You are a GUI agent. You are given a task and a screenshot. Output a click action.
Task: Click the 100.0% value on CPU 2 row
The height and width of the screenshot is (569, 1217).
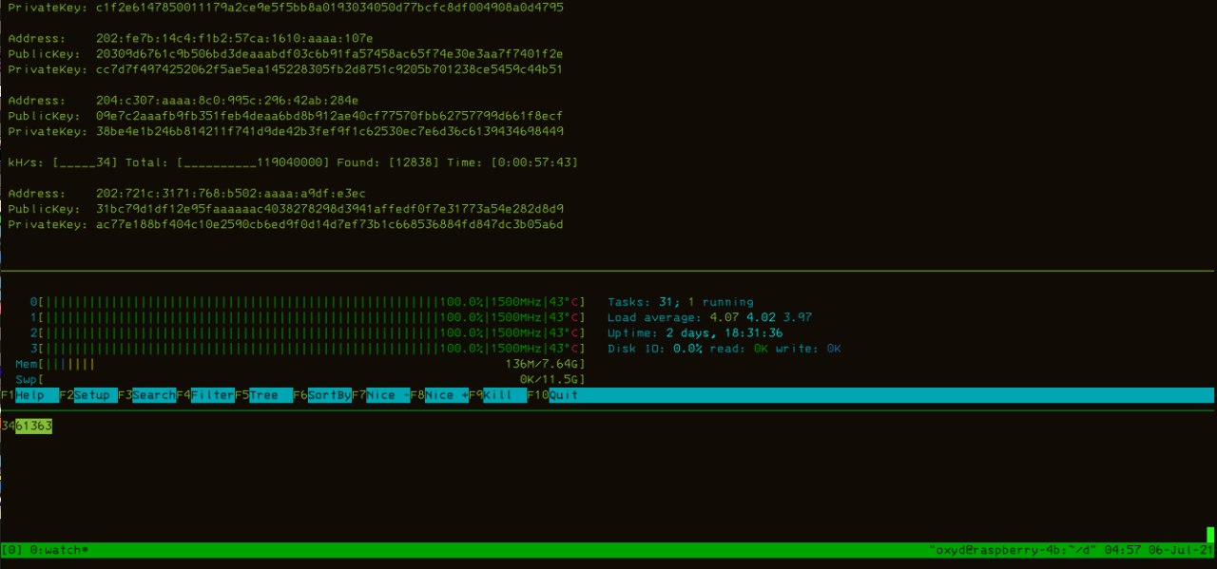coord(462,333)
